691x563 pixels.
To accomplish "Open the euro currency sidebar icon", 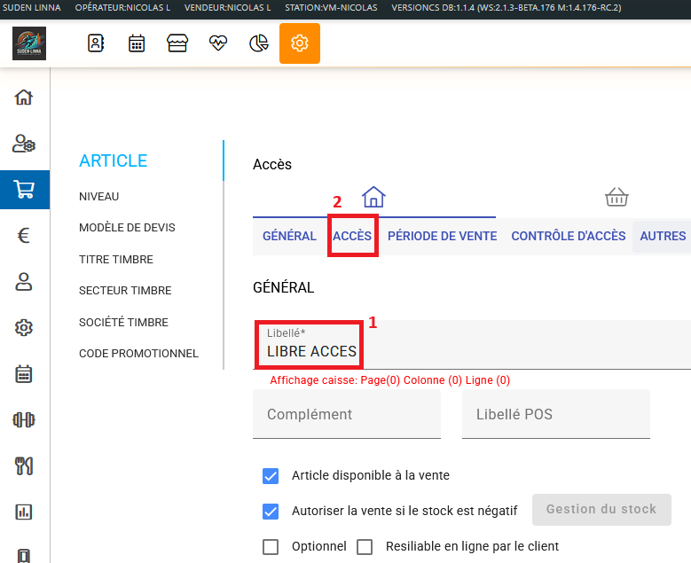I will coord(24,236).
